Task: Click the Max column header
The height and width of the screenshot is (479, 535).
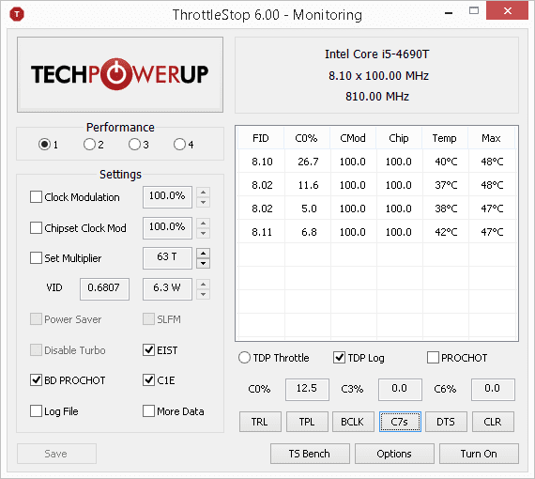Action: [x=491, y=138]
